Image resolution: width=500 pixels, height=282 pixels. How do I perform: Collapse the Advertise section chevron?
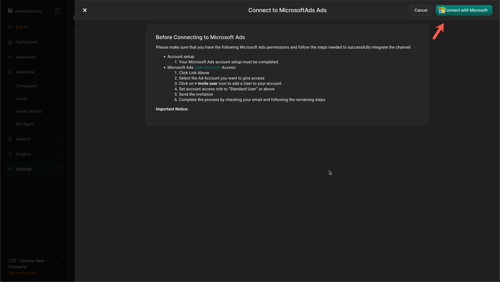click(x=57, y=72)
